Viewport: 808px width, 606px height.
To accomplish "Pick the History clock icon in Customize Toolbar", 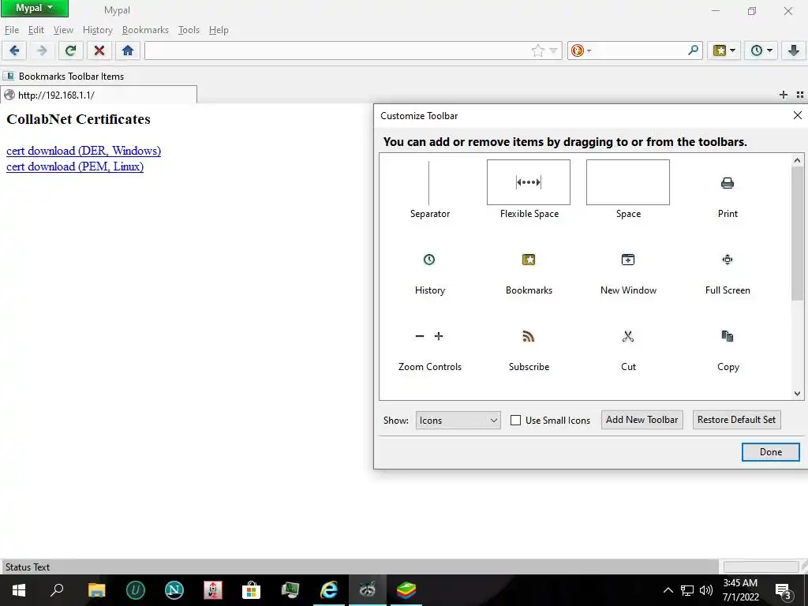I will click(x=429, y=259).
